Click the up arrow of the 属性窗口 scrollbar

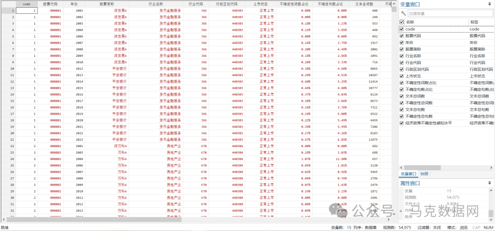pyautogui.click(x=491, y=190)
